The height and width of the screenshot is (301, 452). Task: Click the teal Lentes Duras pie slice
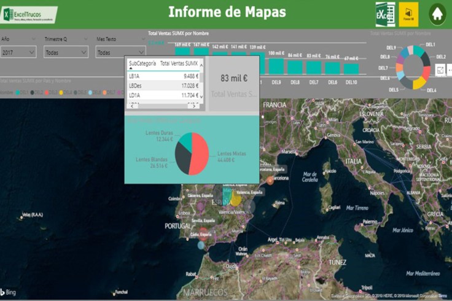(x=187, y=141)
